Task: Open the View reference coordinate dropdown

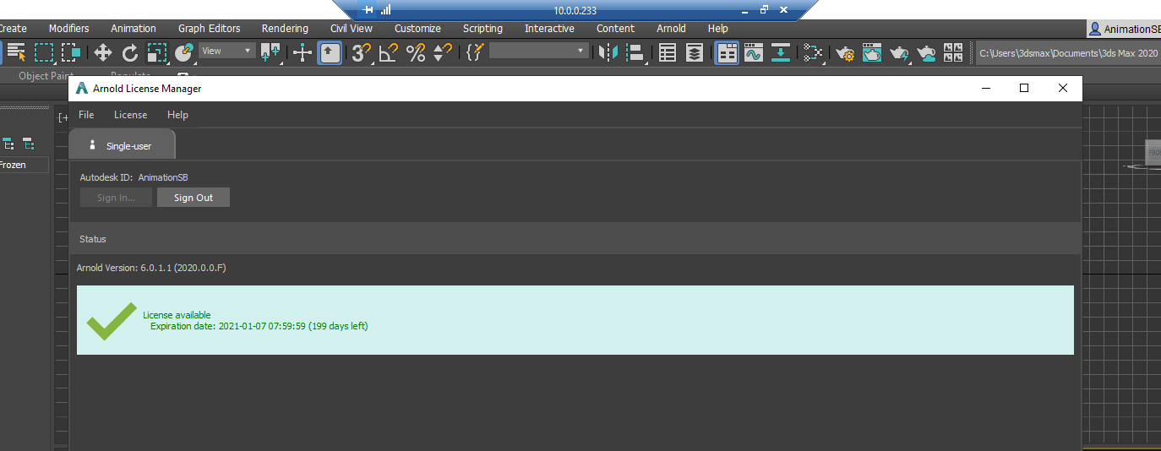Action: tap(227, 51)
